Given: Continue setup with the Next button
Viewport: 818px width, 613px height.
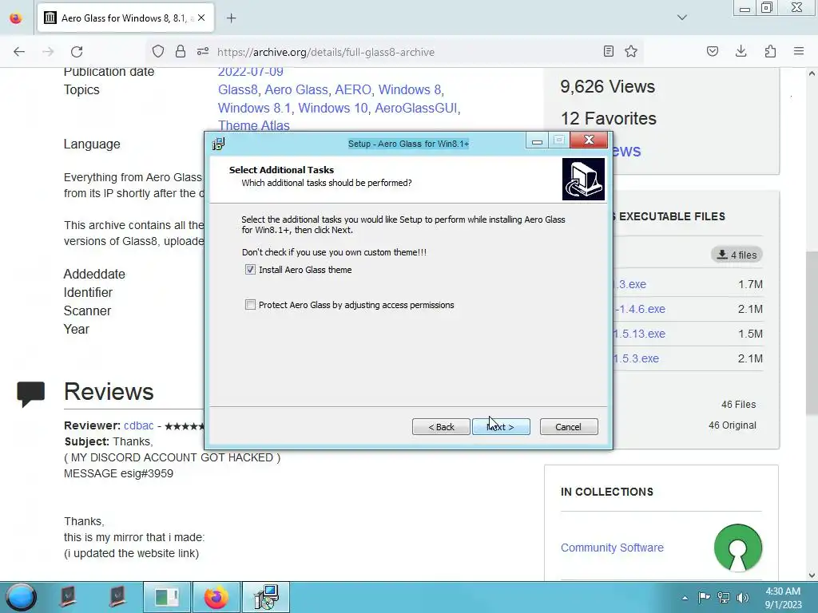Looking at the screenshot, I should pyautogui.click(x=501, y=427).
